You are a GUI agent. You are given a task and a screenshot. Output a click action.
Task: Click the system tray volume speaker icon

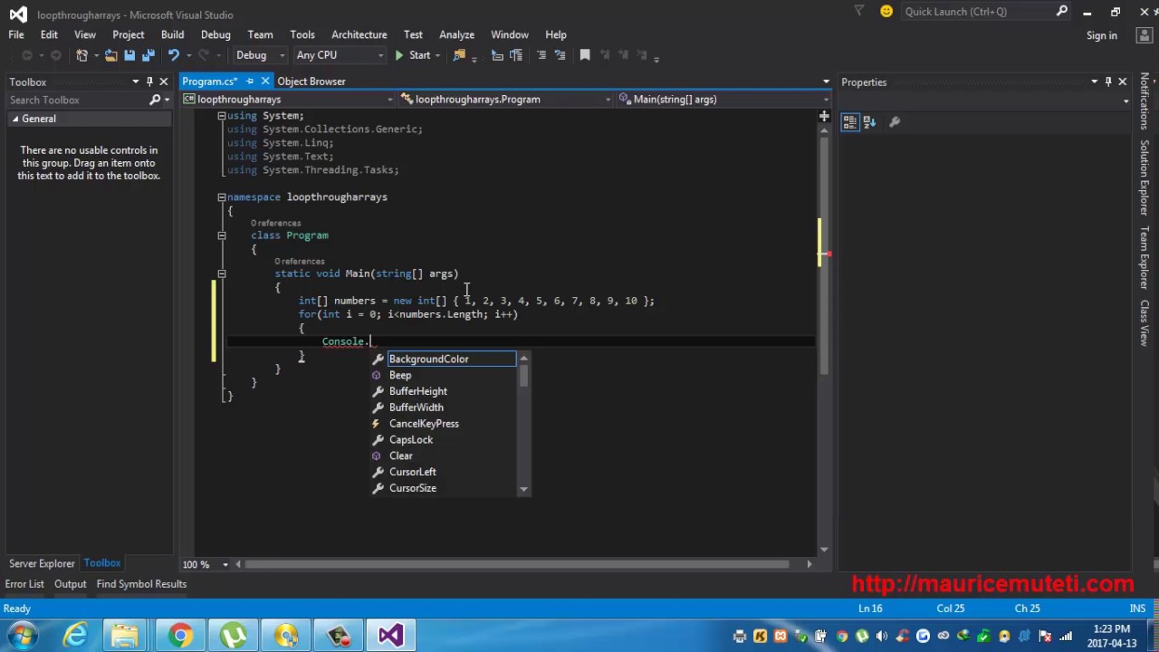[x=882, y=636]
